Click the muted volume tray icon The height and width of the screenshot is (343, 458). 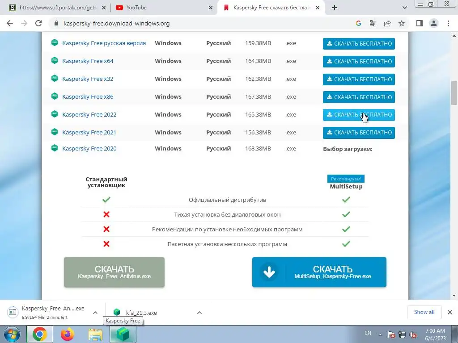click(413, 335)
